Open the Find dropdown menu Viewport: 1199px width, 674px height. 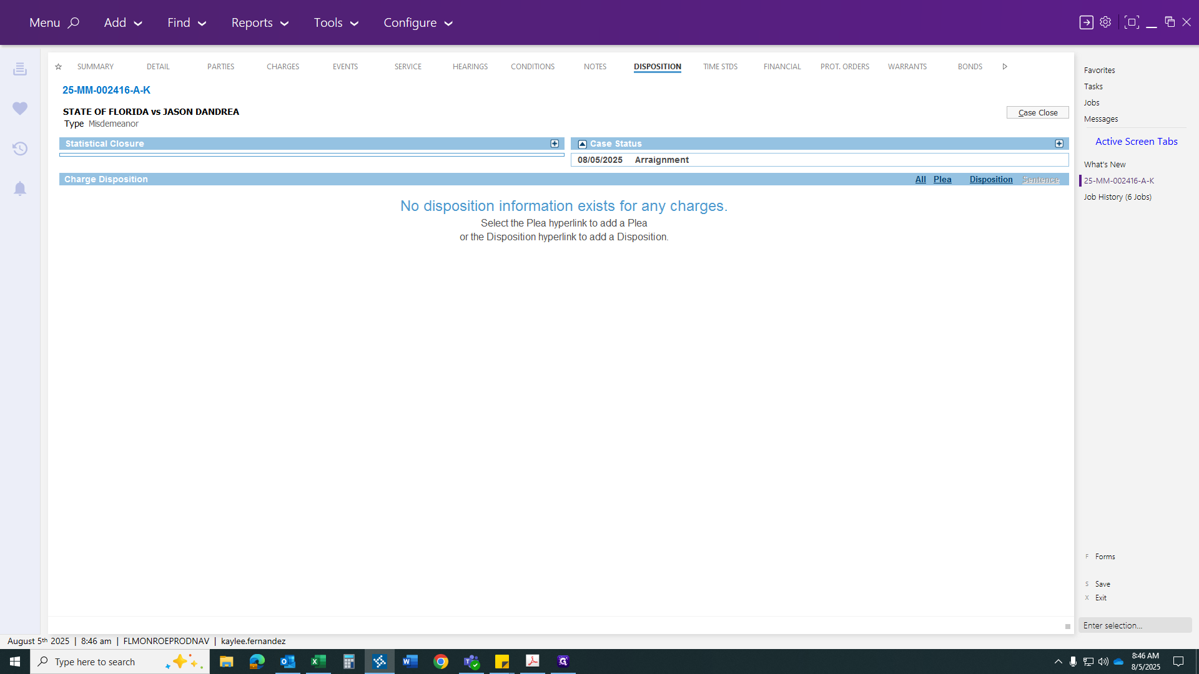[186, 22]
